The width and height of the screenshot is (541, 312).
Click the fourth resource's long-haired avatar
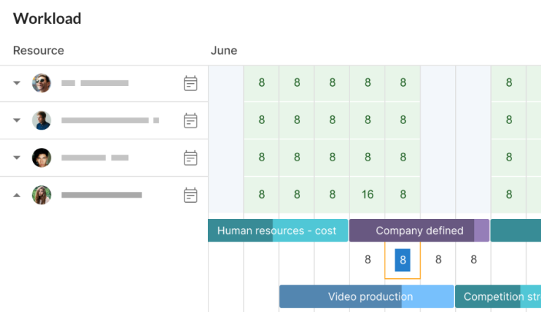[42, 195]
